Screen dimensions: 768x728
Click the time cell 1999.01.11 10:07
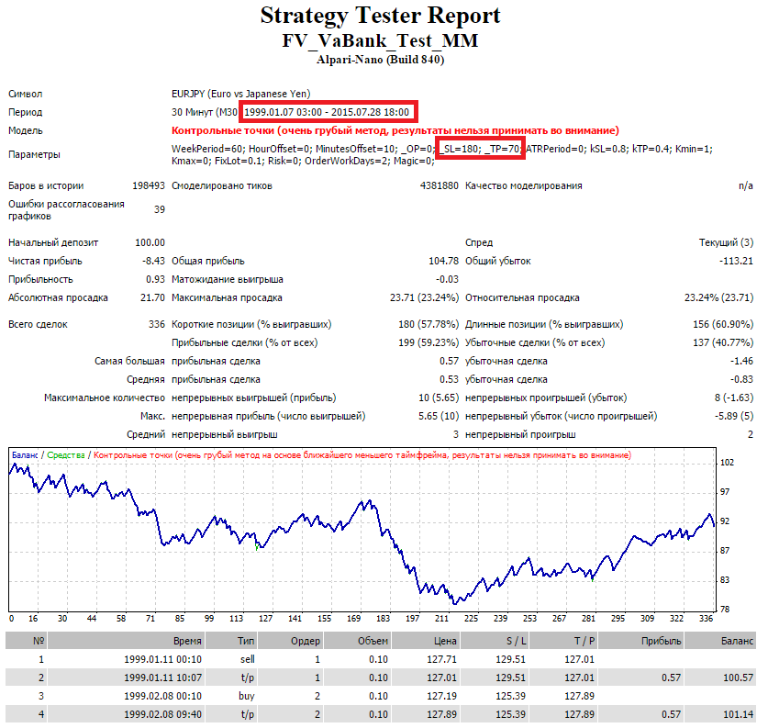pos(162,678)
